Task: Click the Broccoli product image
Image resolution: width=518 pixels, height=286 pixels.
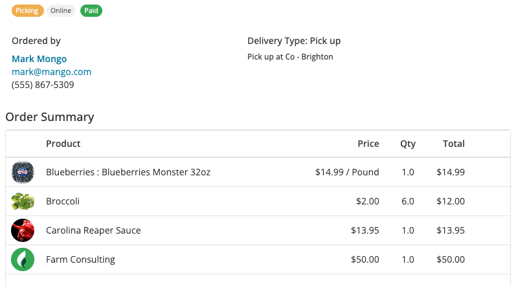Action: [23, 201]
